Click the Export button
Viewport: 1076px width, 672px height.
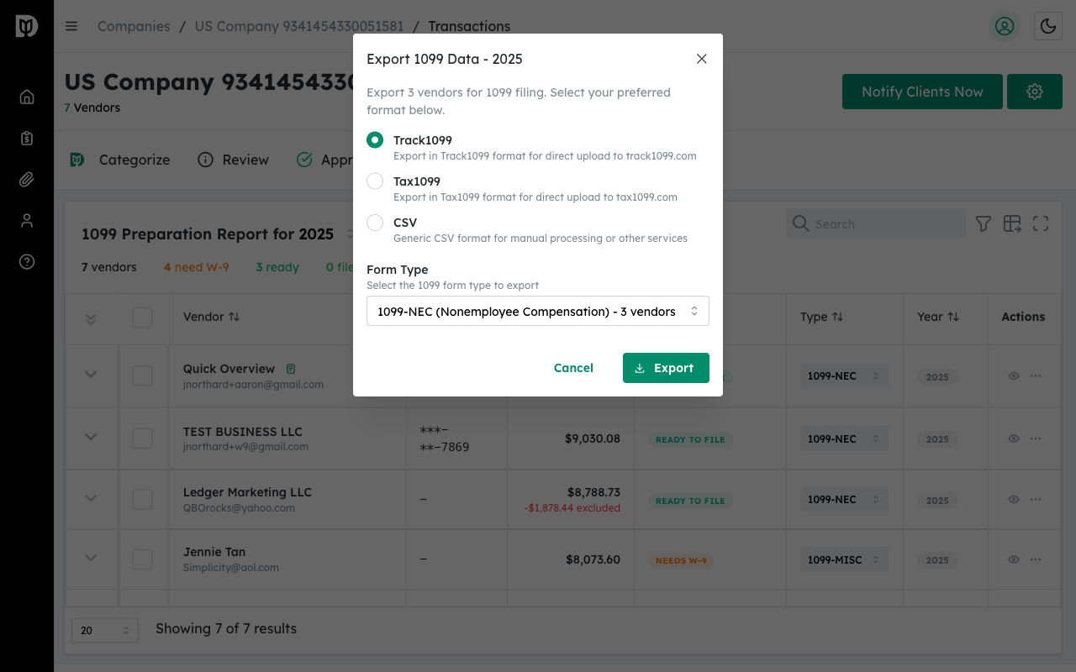666,368
